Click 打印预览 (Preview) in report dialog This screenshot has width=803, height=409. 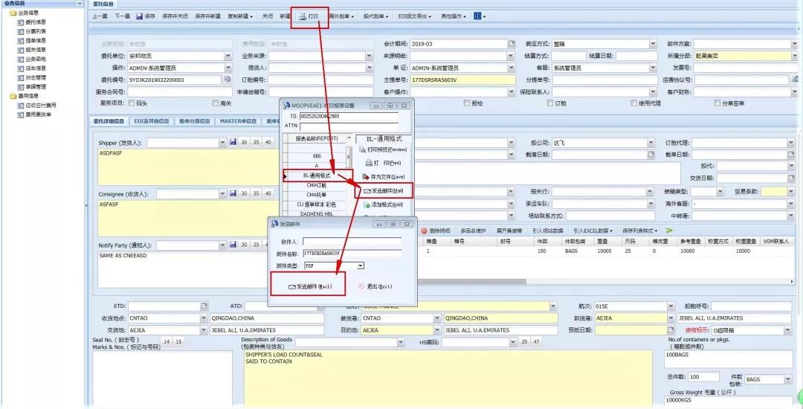click(382, 149)
